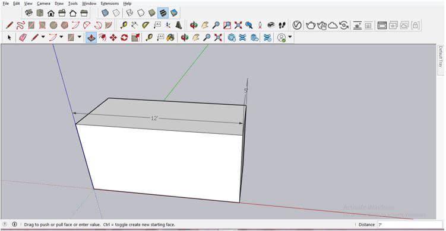Select the Walk footprints tool

(x=282, y=25)
